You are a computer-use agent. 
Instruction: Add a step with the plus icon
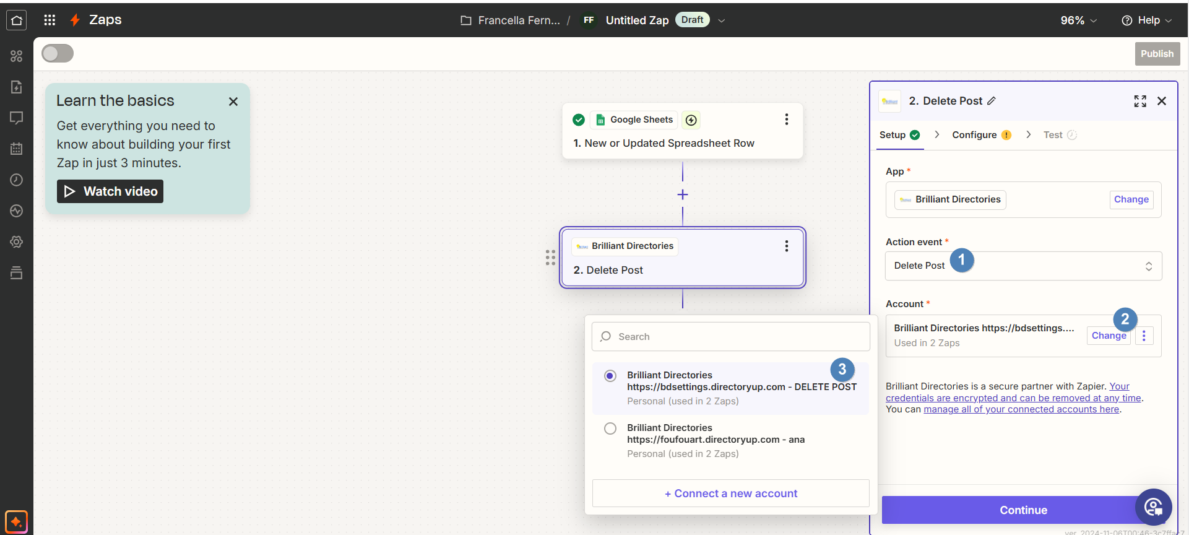(683, 194)
